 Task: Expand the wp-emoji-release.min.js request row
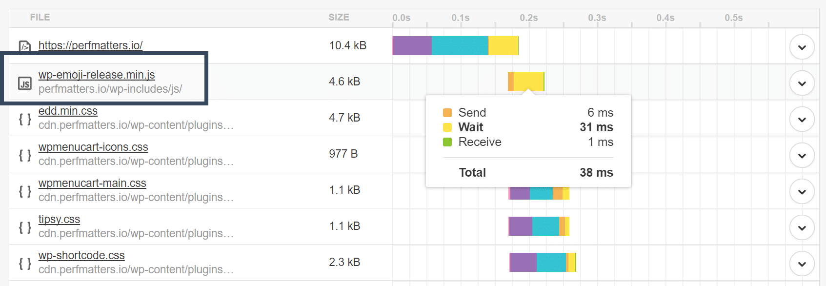pyautogui.click(x=802, y=83)
